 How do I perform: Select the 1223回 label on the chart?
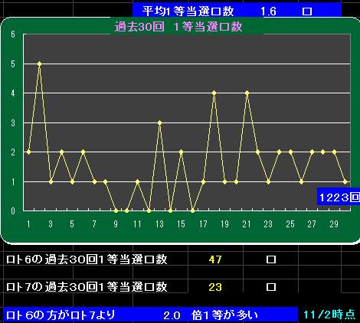tap(339, 197)
